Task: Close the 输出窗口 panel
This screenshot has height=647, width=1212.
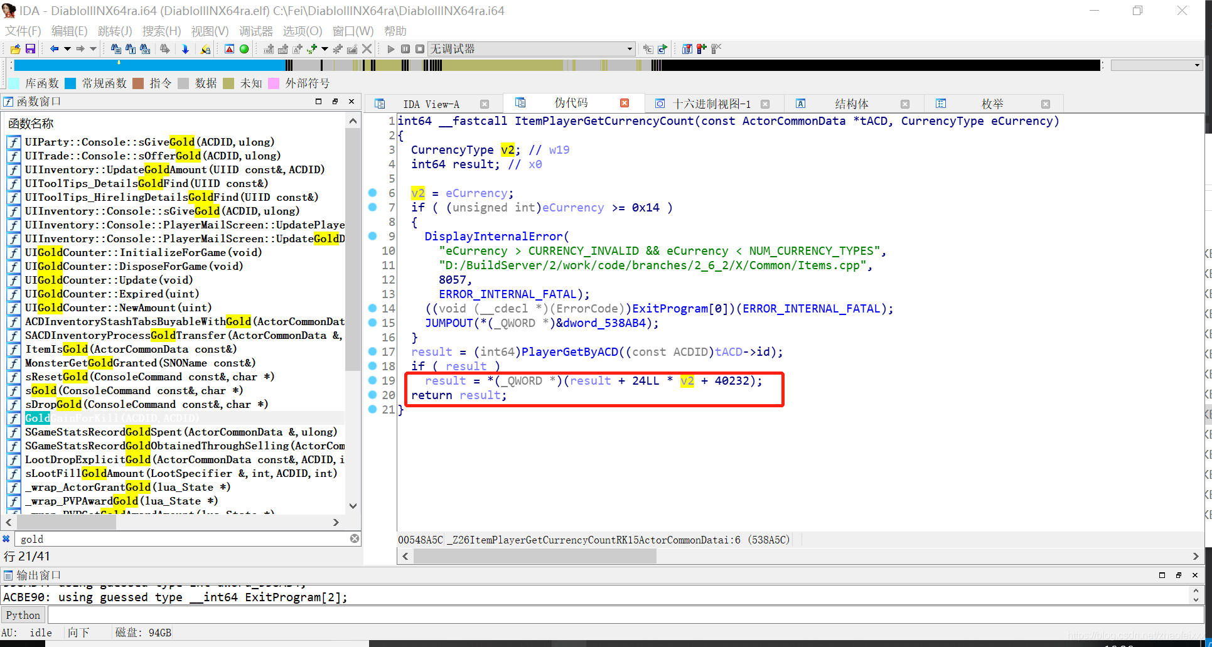Action: point(1195,575)
